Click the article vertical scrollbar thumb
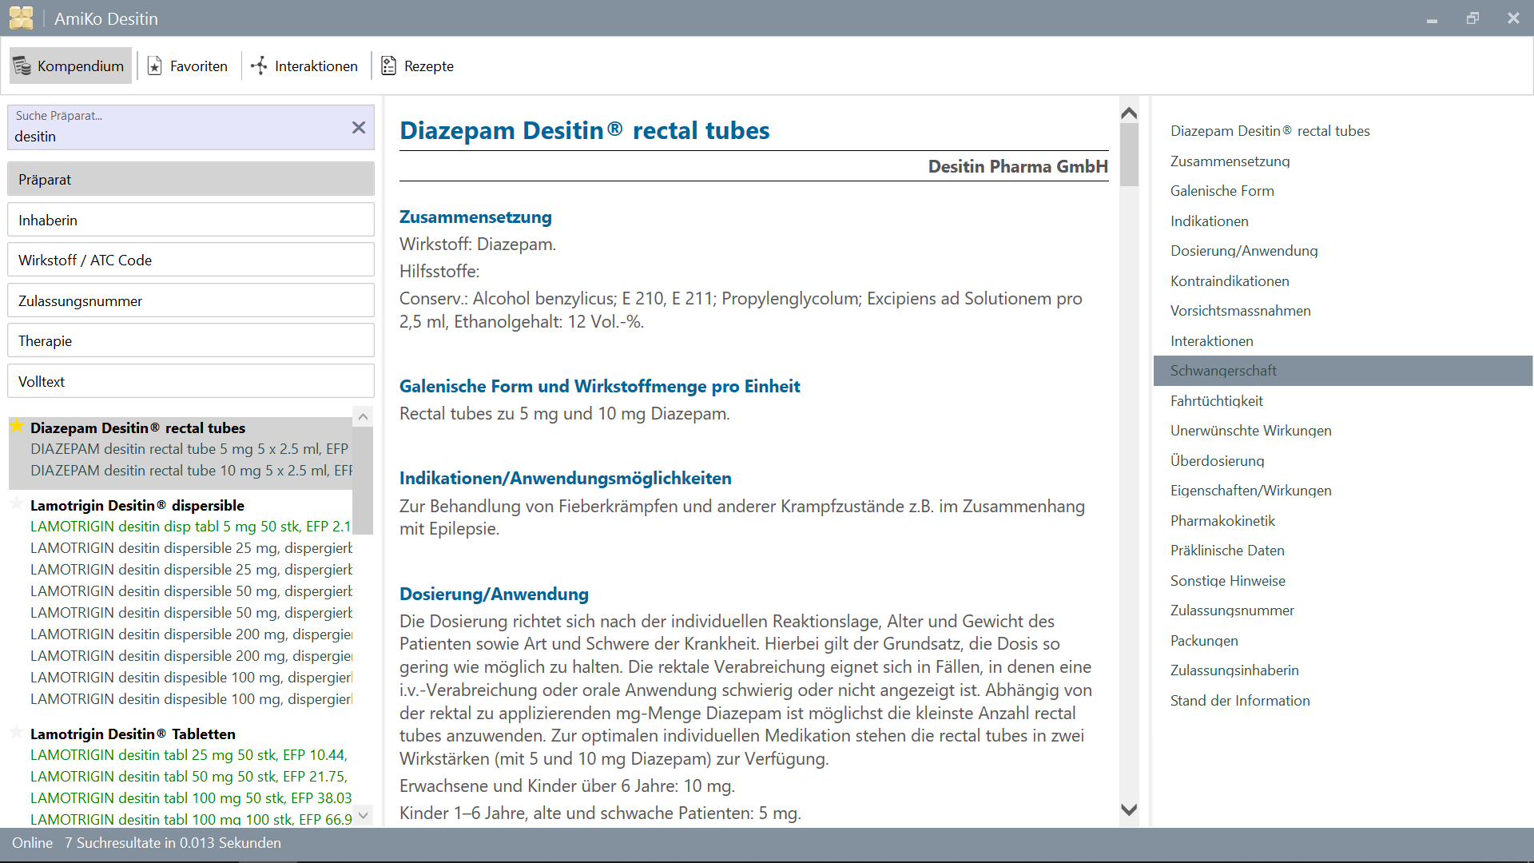Image resolution: width=1534 pixels, height=863 pixels. (x=1128, y=156)
